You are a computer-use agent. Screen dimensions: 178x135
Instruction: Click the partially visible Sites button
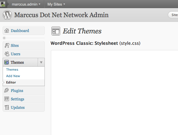click(x=173, y=15)
